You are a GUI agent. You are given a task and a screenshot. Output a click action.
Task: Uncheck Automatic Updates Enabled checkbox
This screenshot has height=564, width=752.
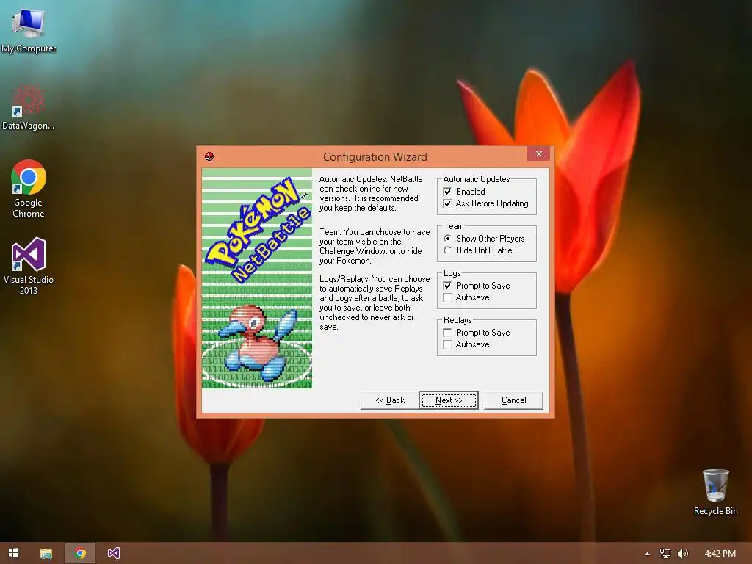[447, 192]
